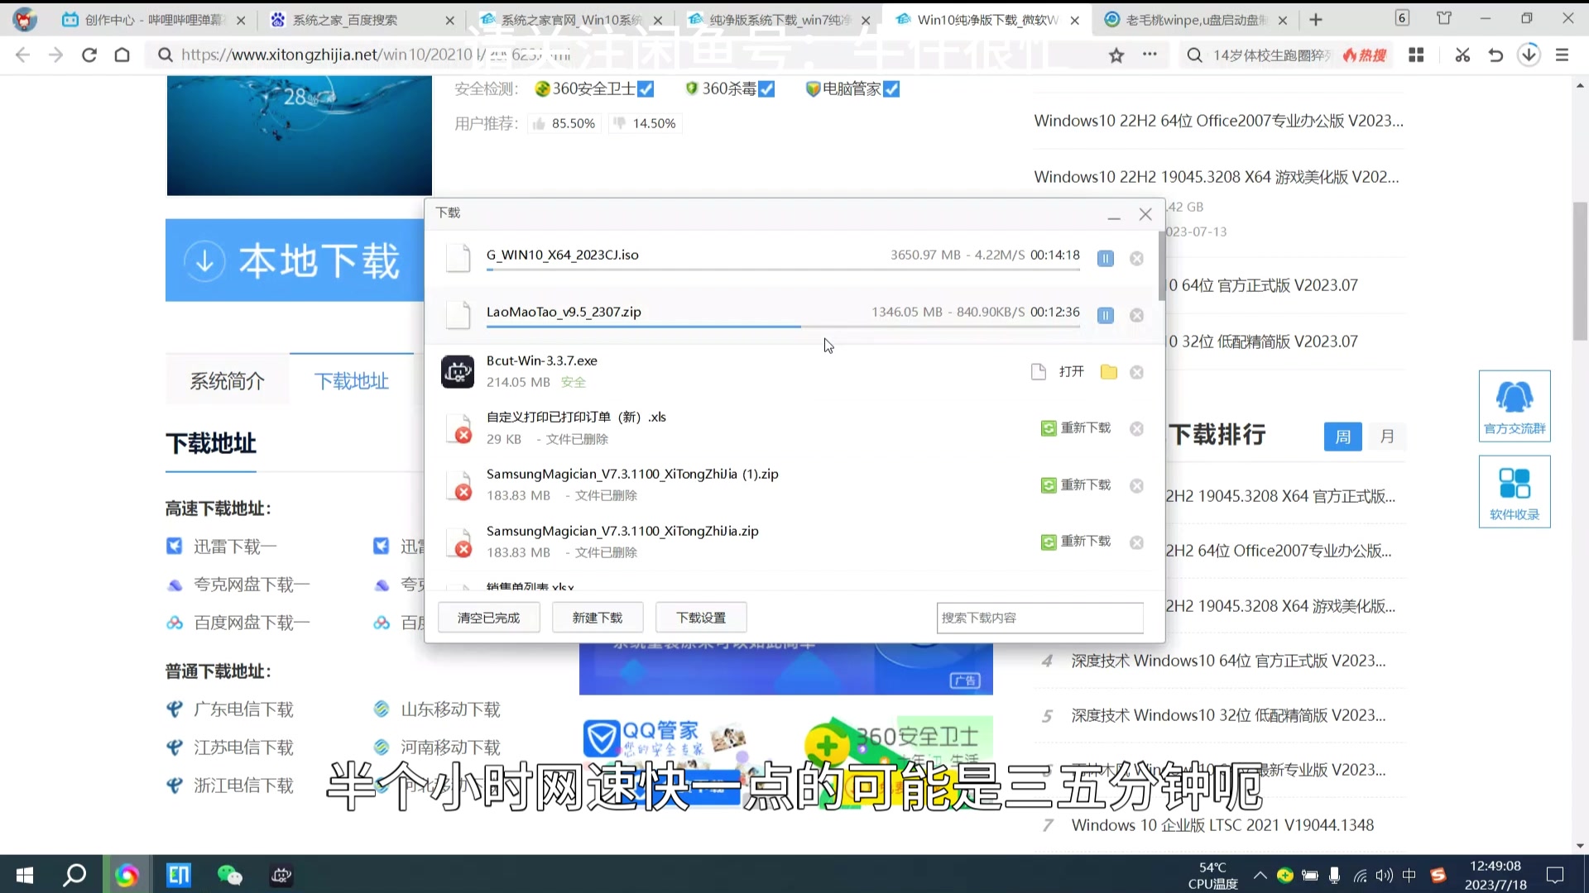Open Bcut app in taskbar

click(281, 875)
